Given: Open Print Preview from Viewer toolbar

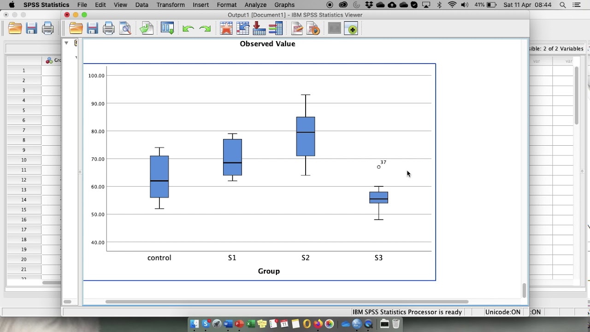Looking at the screenshot, I should pos(125,29).
